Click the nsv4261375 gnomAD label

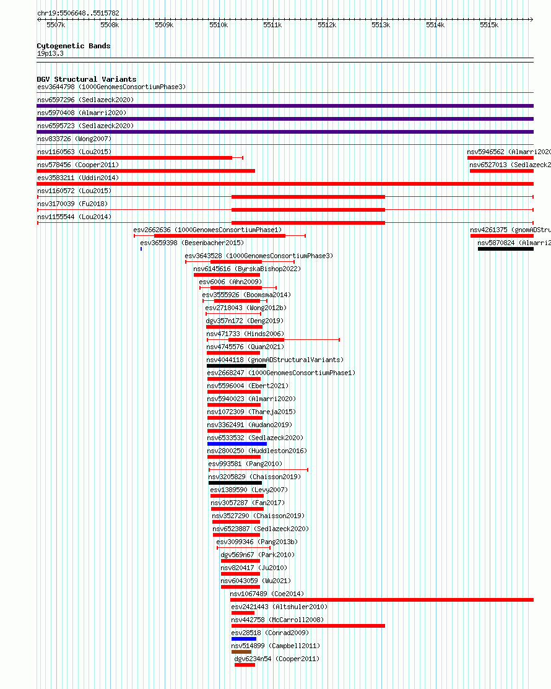511,230
